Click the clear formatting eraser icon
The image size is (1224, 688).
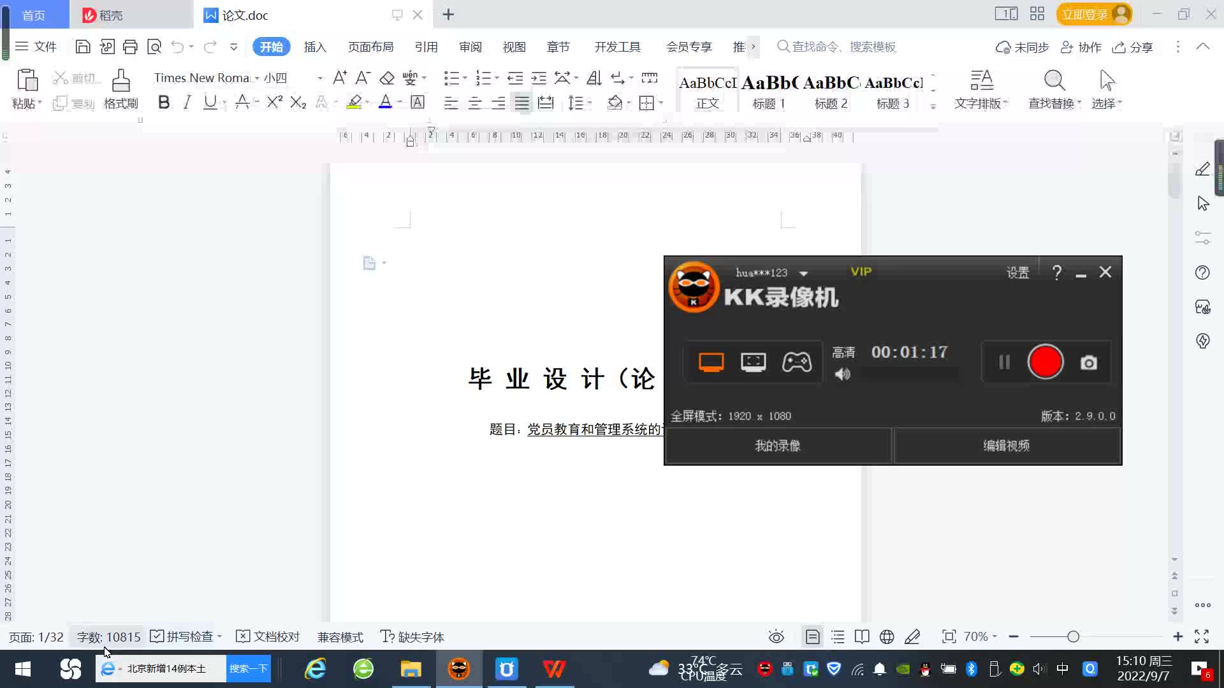pyautogui.click(x=387, y=78)
